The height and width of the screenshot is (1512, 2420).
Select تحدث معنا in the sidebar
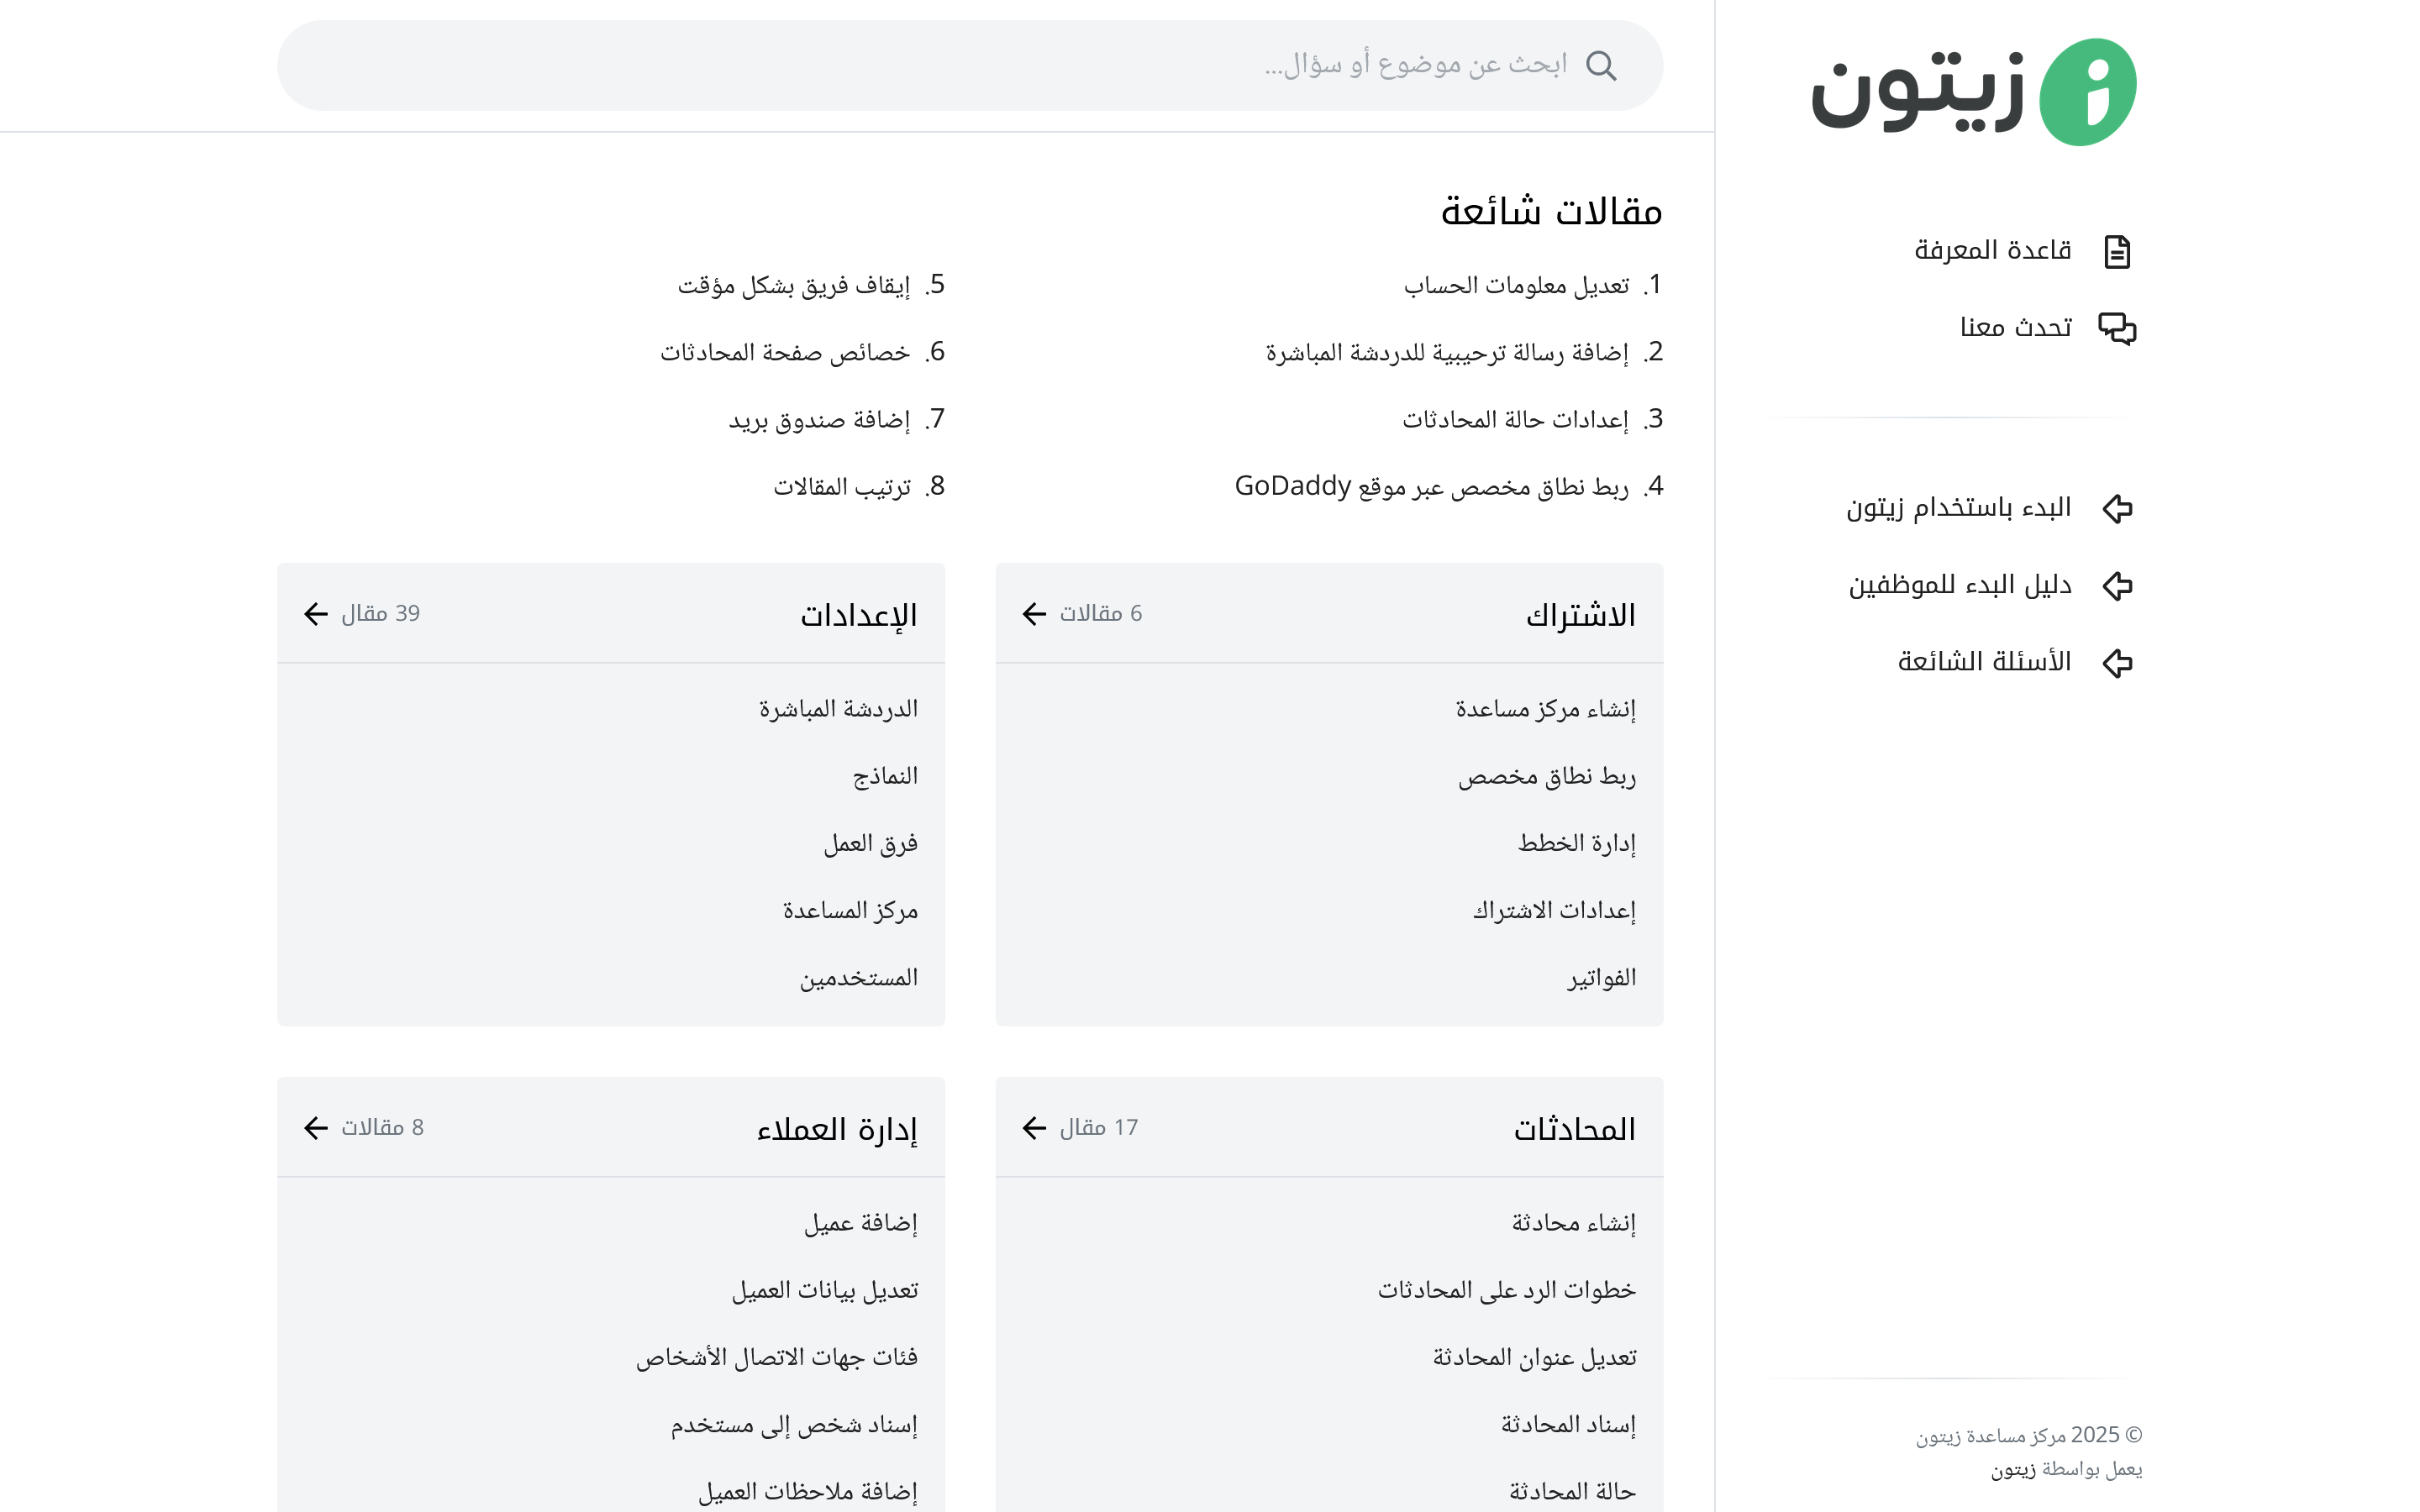(2015, 327)
